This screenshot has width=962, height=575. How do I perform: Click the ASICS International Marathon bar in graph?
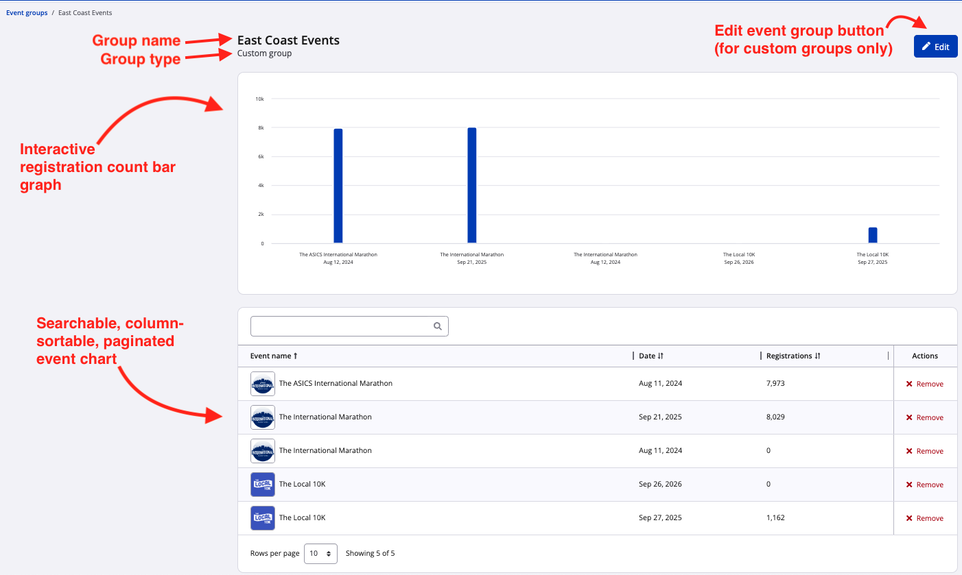(338, 186)
